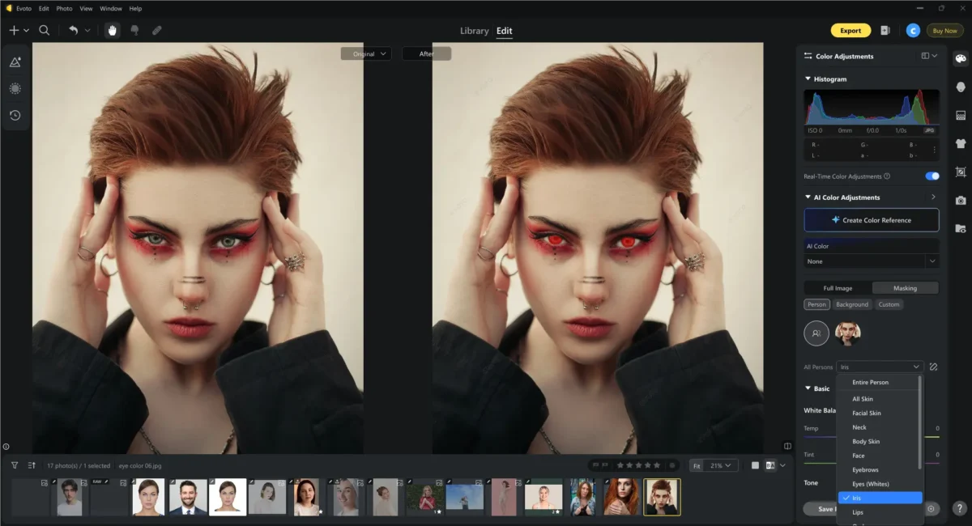Open the undo history dropdown arrow

point(87,31)
